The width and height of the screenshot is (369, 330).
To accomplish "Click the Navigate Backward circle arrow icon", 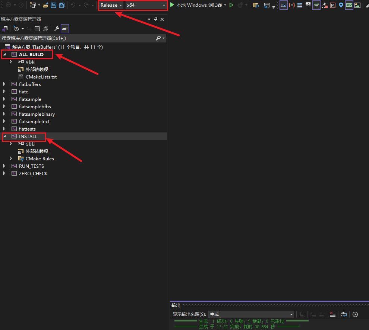I will (8, 5).
